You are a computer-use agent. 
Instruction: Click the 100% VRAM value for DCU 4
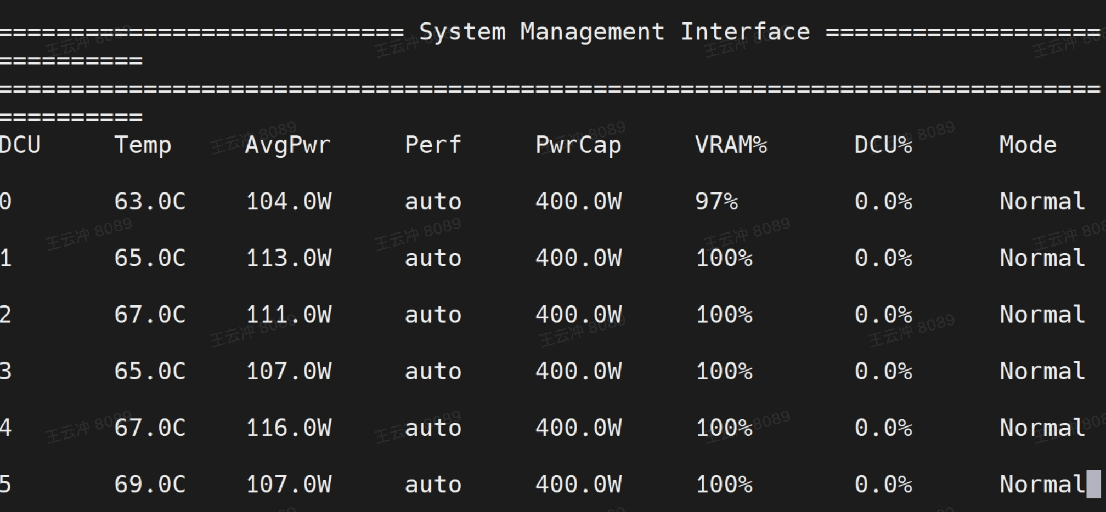coord(724,428)
